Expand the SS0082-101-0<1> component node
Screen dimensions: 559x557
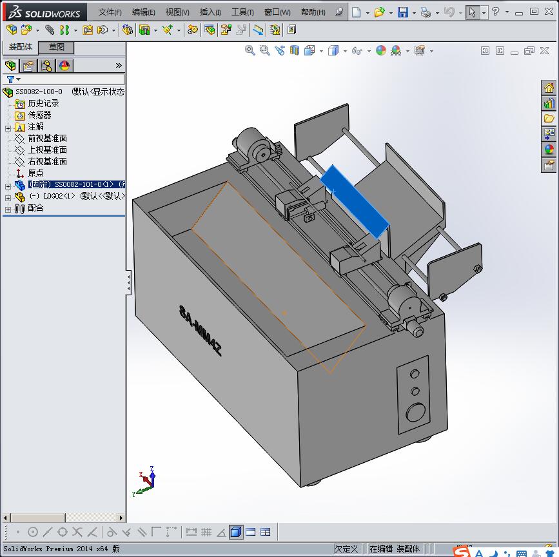(8, 186)
